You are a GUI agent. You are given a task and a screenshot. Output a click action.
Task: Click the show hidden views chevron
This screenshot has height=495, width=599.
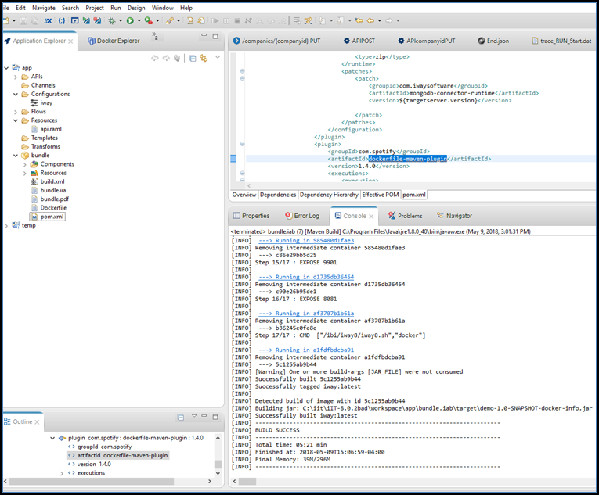tap(155, 36)
